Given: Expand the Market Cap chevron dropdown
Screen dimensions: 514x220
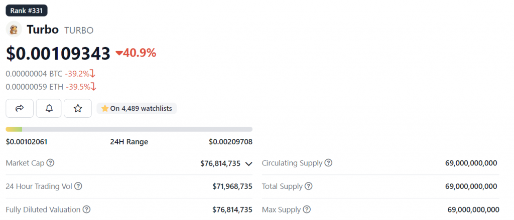Looking at the screenshot, I should point(248,163).
